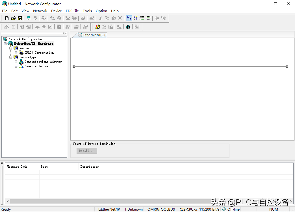Image resolution: width=295 pixels, height=212 pixels.
Task: Click the Connect network computer icon
Action: (x=29, y=18)
